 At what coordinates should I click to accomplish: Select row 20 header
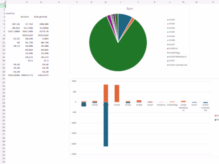click(3, 75)
